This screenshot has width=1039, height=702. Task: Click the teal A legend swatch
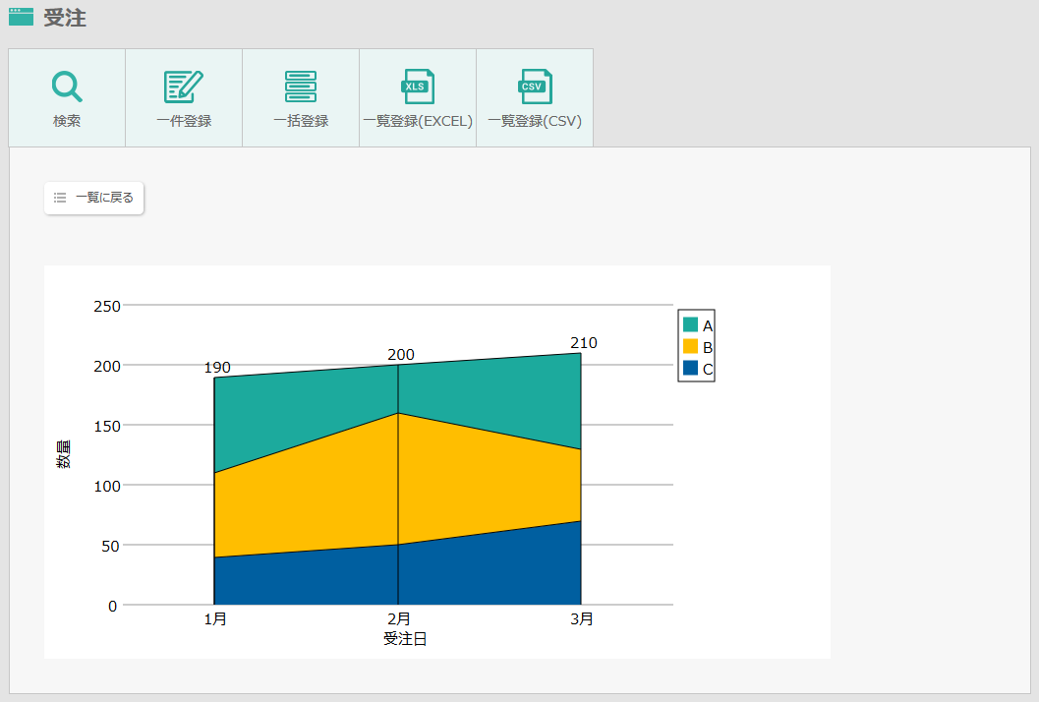pos(690,324)
